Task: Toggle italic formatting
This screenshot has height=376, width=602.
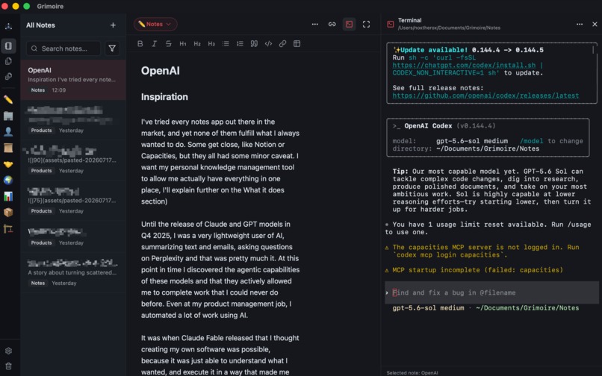Action: [x=155, y=44]
